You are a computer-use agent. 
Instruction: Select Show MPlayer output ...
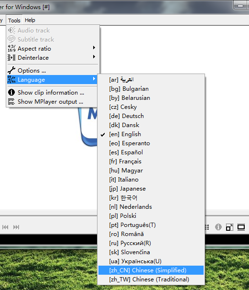pos(53,102)
